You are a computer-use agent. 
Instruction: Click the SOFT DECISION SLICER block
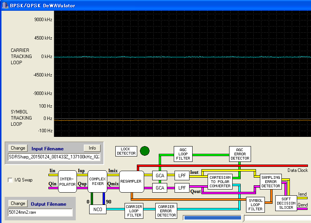click(x=286, y=203)
